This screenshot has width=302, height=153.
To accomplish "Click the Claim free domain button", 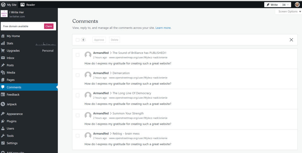I will (x=49, y=26).
